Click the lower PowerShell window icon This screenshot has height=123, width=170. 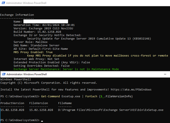(x=4, y=74)
